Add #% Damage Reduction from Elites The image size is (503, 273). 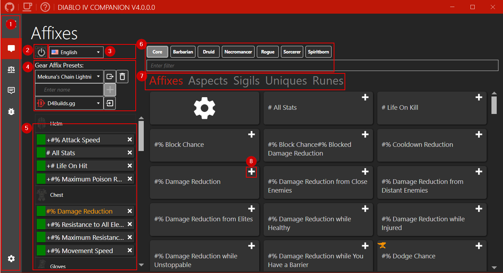[x=251, y=209]
